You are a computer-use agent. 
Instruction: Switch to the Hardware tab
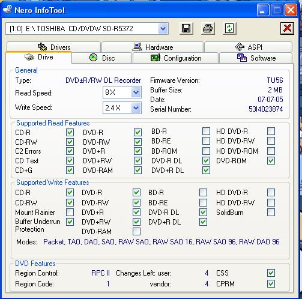coord(153,47)
